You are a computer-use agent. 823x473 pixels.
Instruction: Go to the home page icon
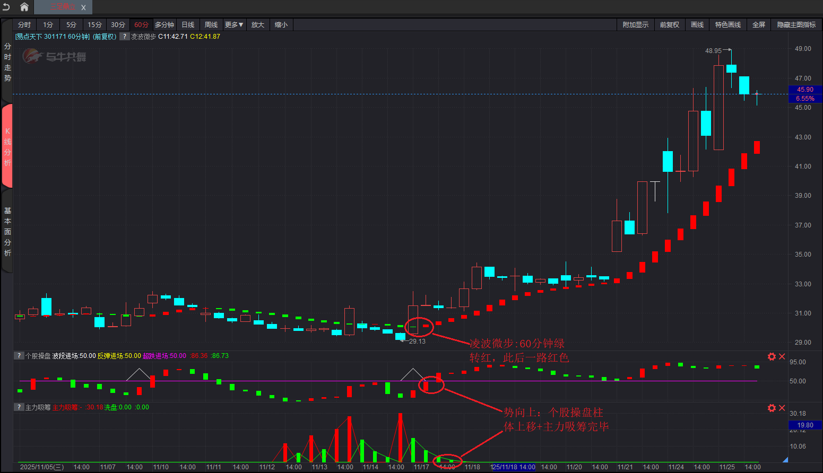24,7
